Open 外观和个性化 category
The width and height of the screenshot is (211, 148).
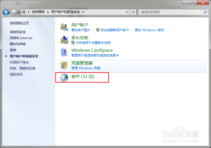pos(19,62)
